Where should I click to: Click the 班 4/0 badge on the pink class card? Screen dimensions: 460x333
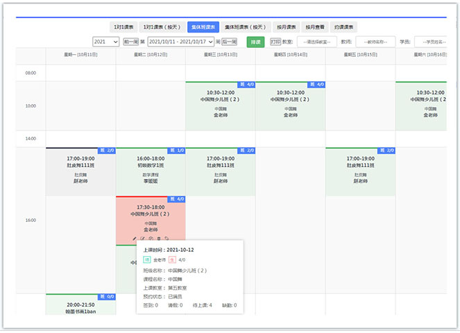176,199
